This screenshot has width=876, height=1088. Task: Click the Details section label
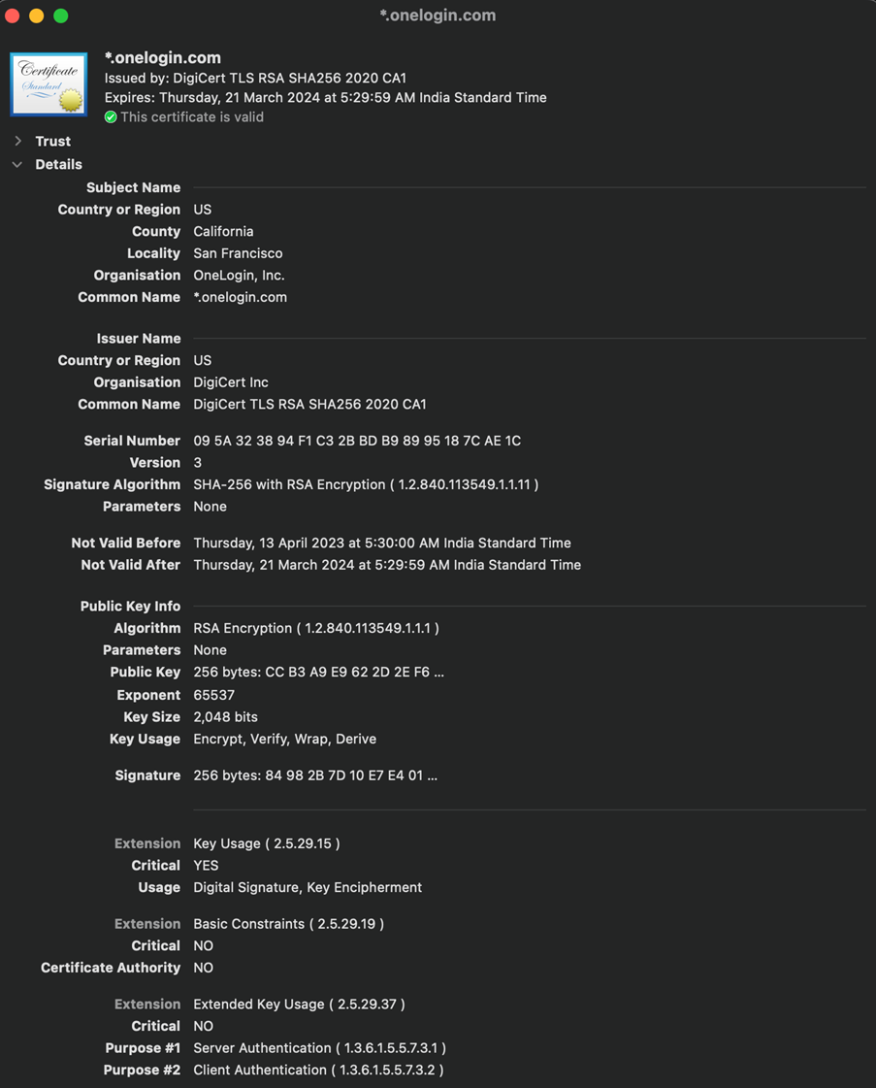tap(59, 164)
